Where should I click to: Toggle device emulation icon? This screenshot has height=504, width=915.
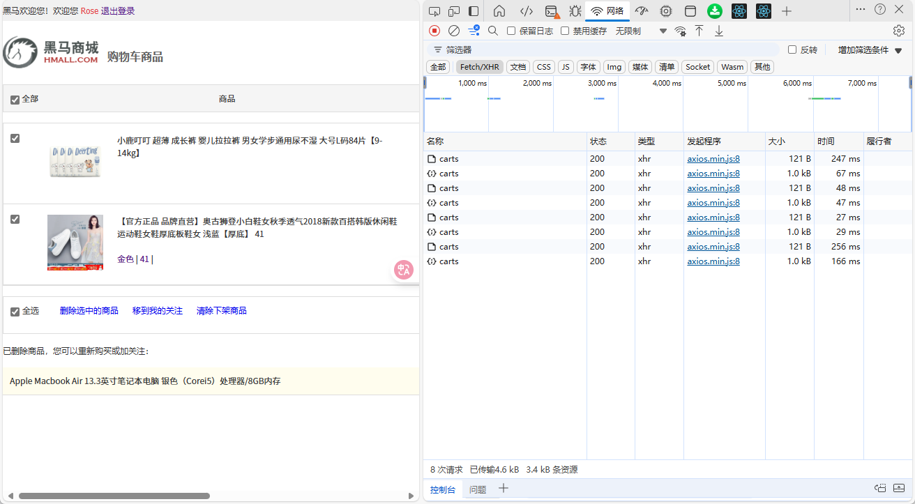(x=454, y=11)
